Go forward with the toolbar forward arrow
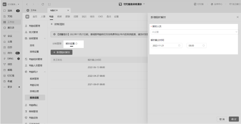Screen dimensions: 241x124 [34, 4]
